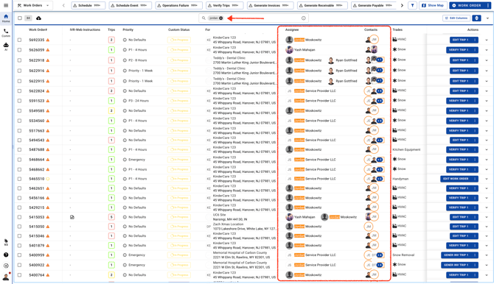Switch to the Schedule Event tab
The height and width of the screenshot is (284, 494).
click(130, 5)
